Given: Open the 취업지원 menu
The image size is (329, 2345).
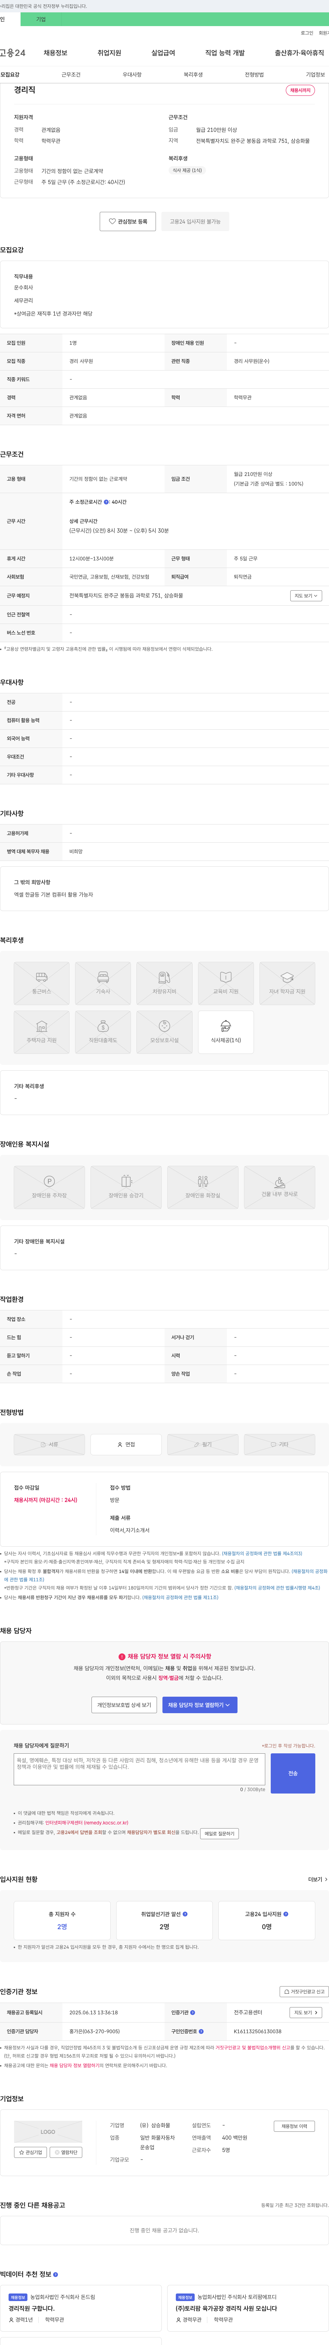Looking at the screenshot, I should tap(109, 53).
